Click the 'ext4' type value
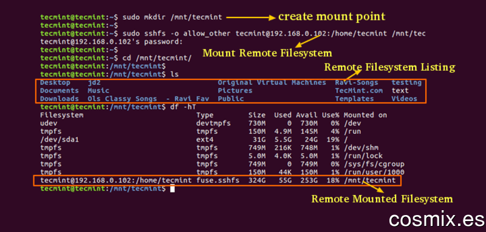 click(205, 140)
